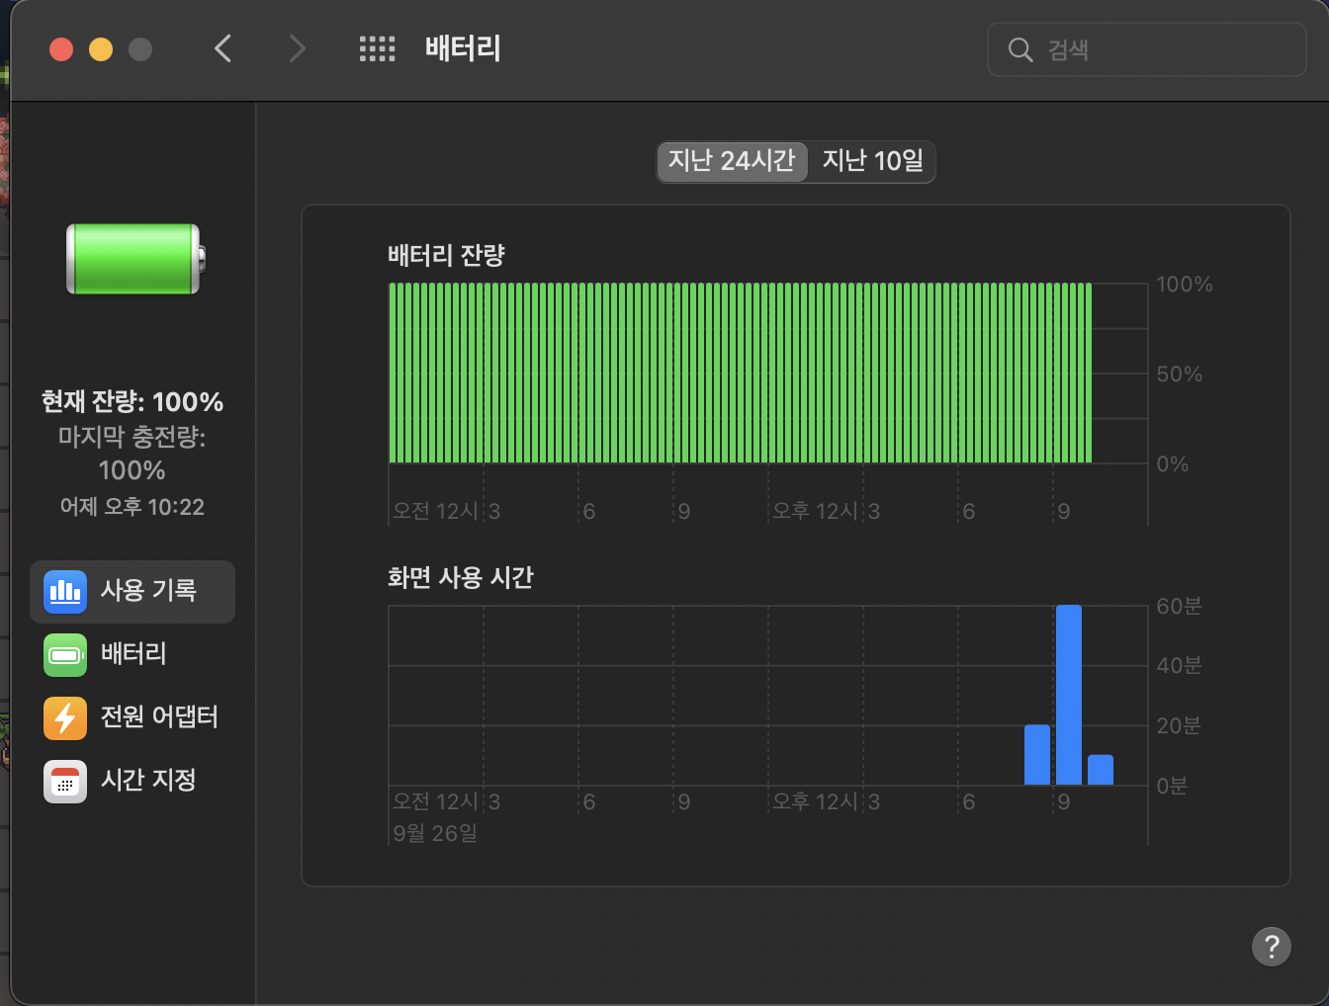Click the shortest blue screen usage bar

click(x=1100, y=770)
